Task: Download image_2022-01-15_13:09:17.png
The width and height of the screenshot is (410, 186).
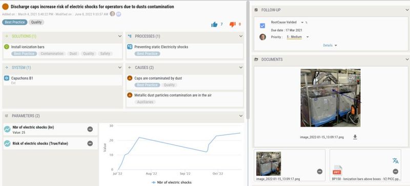Action: 355,137
